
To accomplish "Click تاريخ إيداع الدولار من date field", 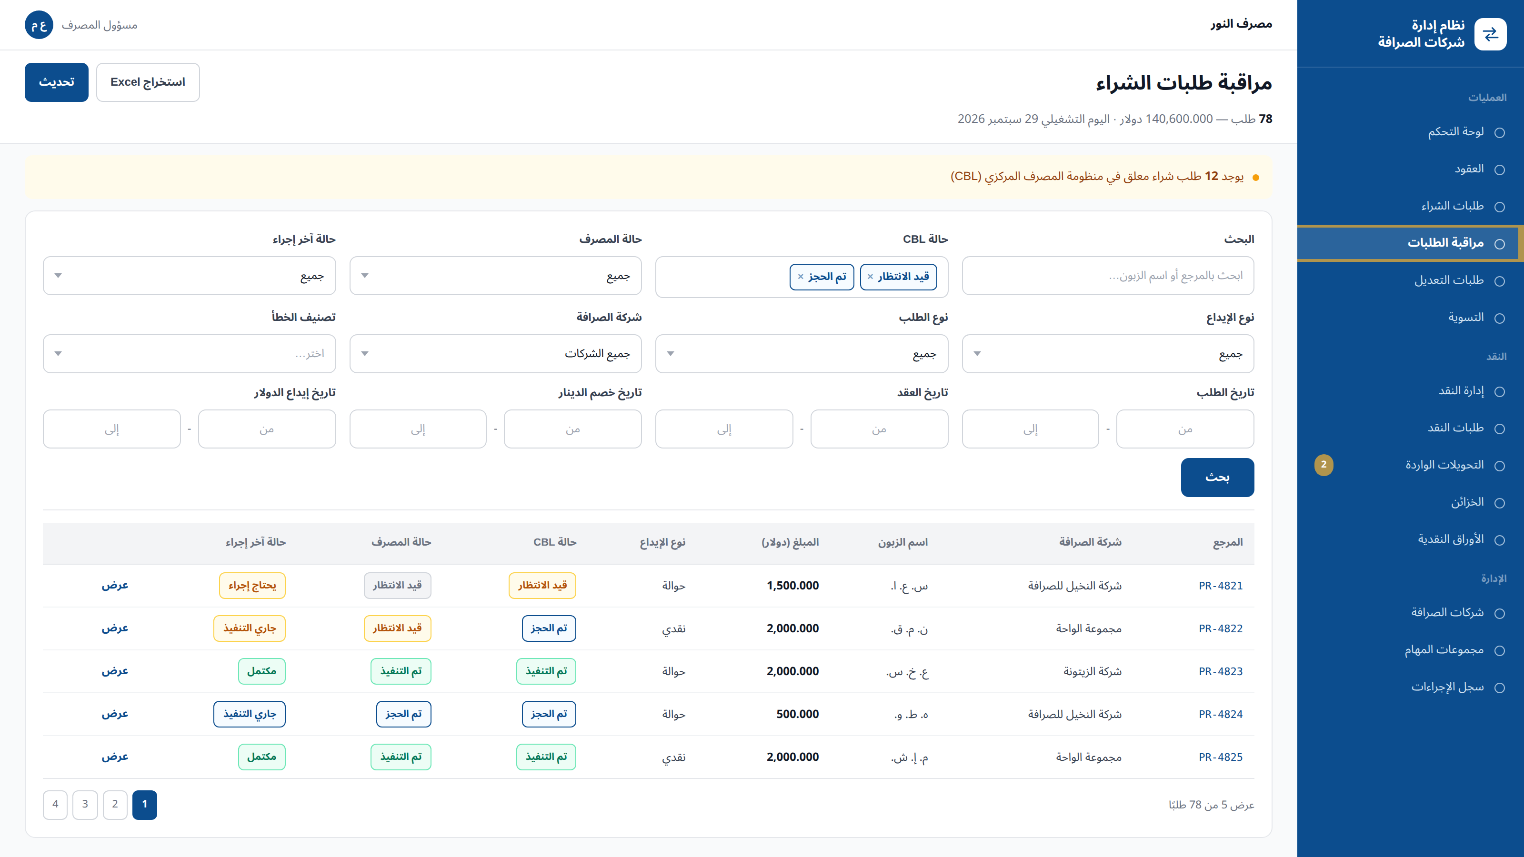I will pyautogui.click(x=267, y=429).
